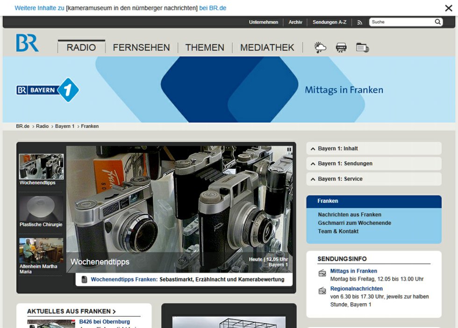Select the MEDIATHEK main tab
Viewport: 458px width, 328px height.
pyautogui.click(x=267, y=47)
